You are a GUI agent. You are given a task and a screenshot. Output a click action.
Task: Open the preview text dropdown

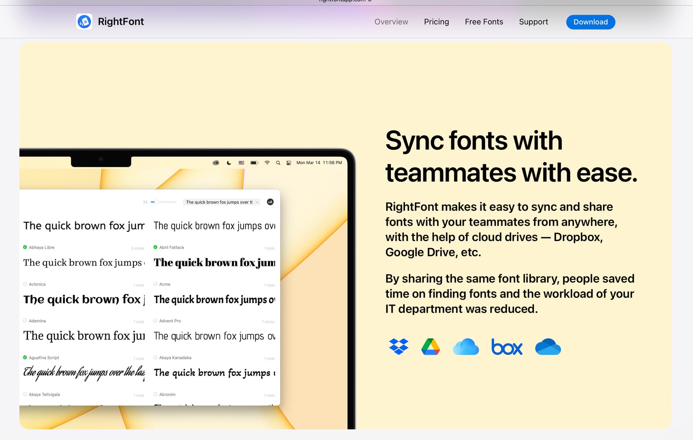pos(222,202)
